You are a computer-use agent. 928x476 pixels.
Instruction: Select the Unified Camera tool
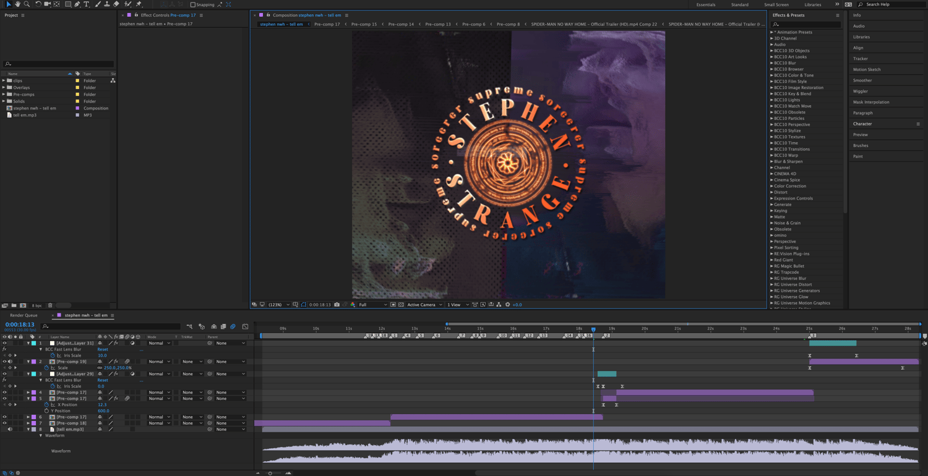click(x=48, y=4)
